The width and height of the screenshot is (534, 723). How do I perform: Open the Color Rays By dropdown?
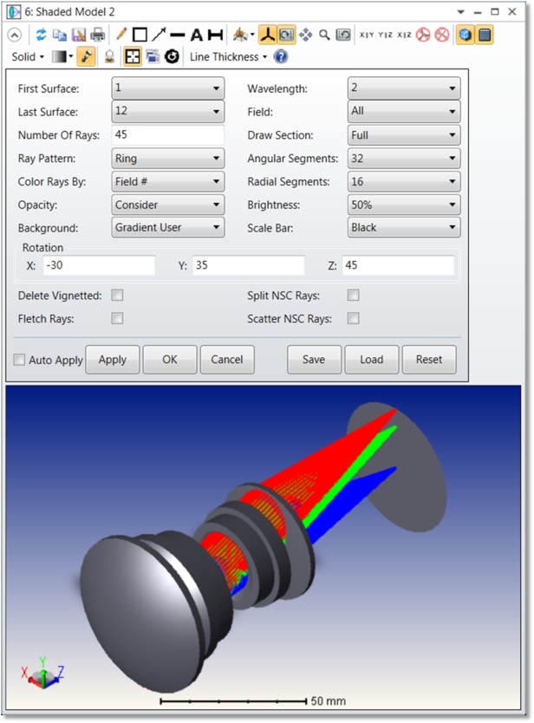[168, 181]
